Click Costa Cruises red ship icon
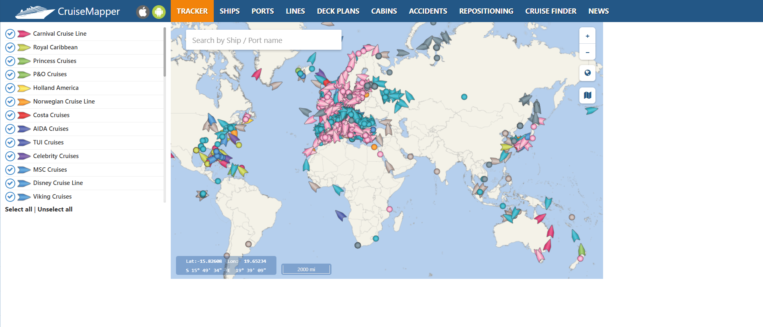The height and width of the screenshot is (327, 763). [x=24, y=115]
